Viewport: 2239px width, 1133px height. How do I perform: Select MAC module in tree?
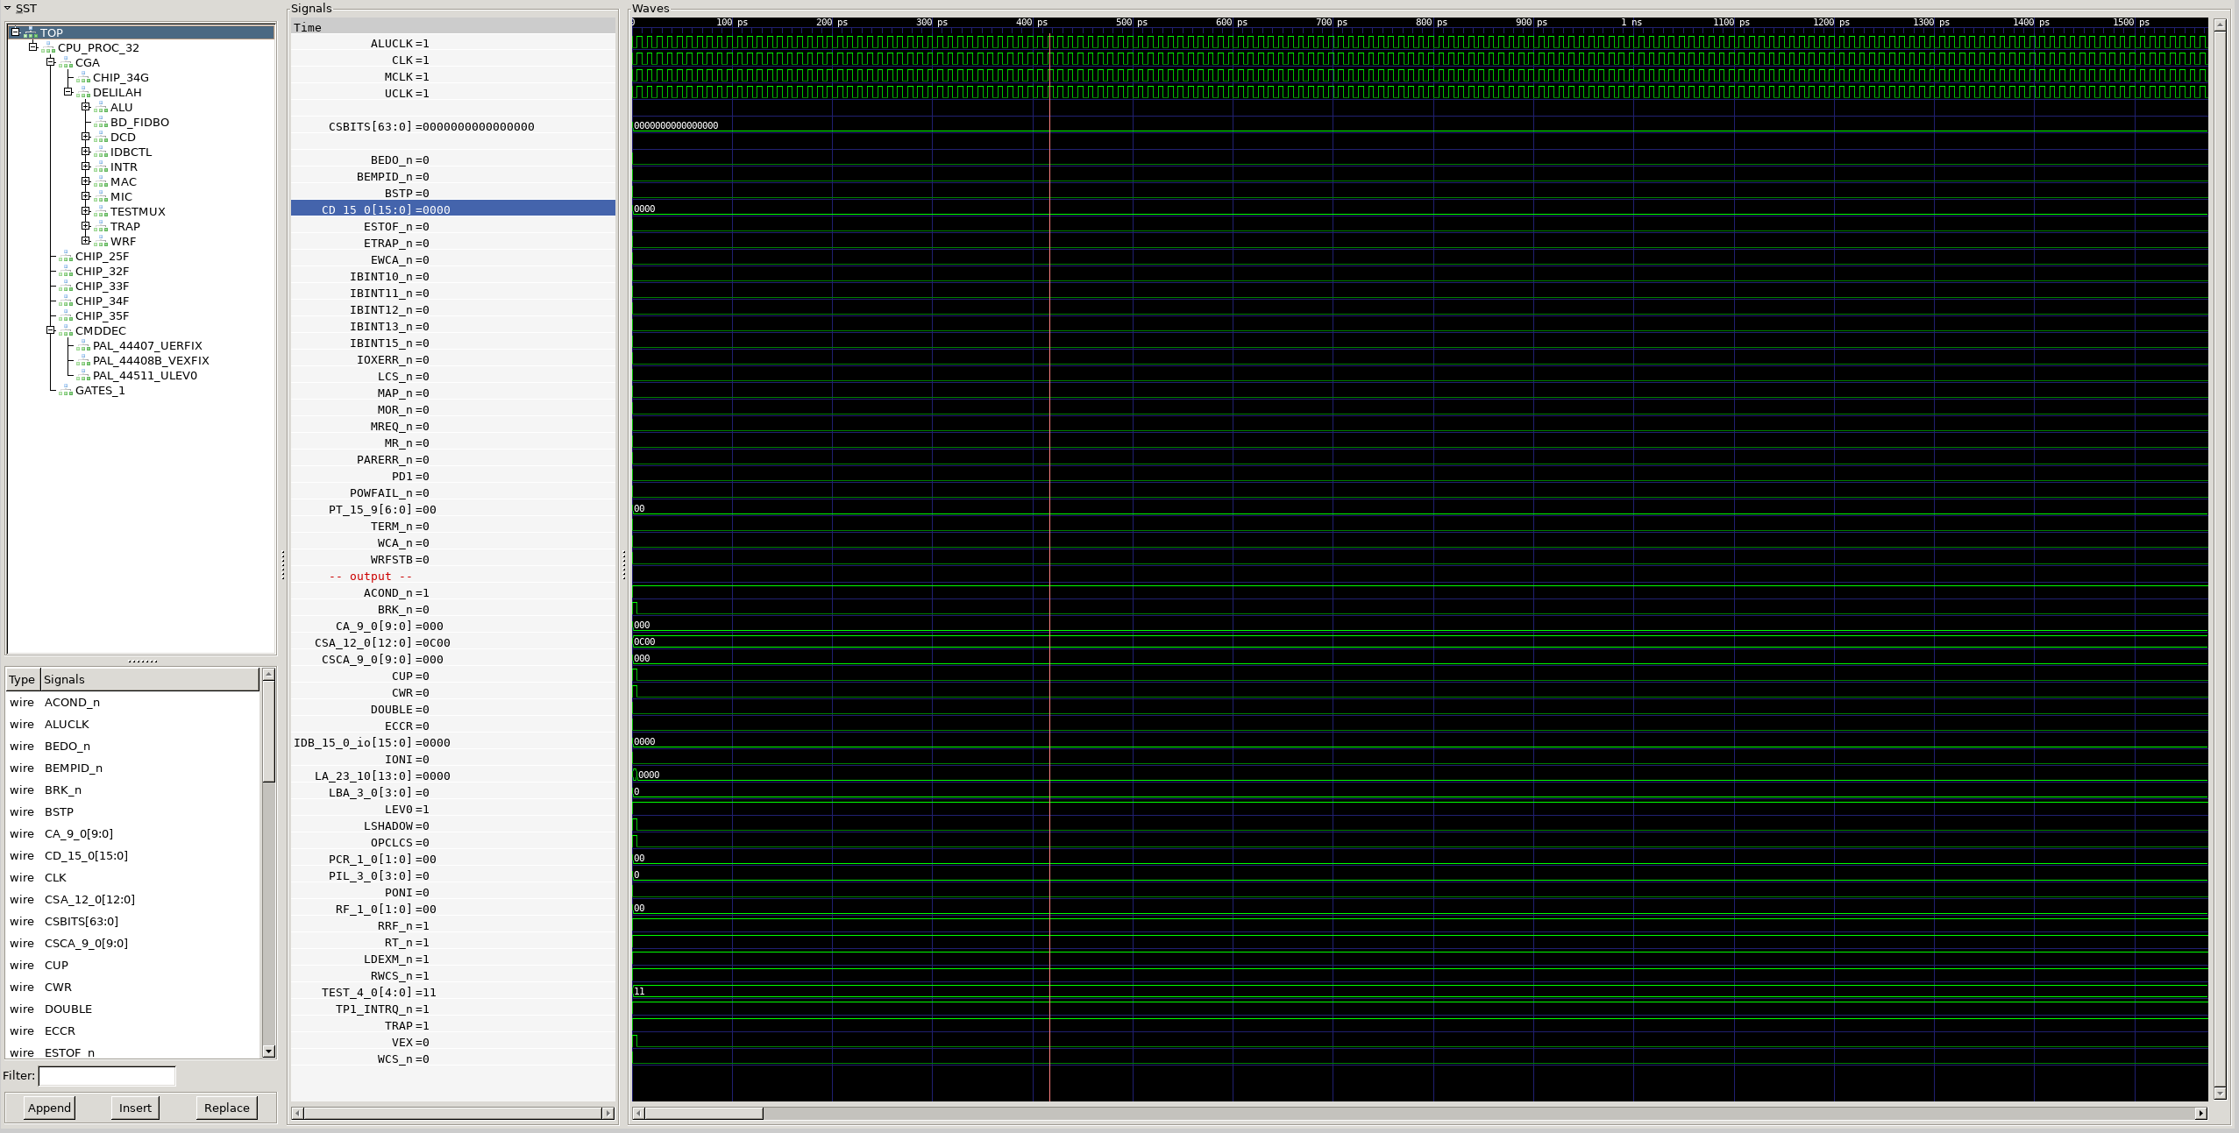pyautogui.click(x=124, y=181)
